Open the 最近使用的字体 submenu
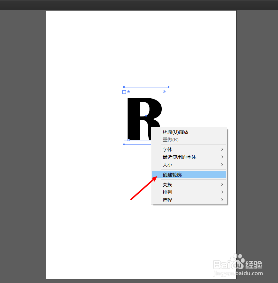Image resolution: width=278 pixels, height=283 pixels. (x=179, y=157)
